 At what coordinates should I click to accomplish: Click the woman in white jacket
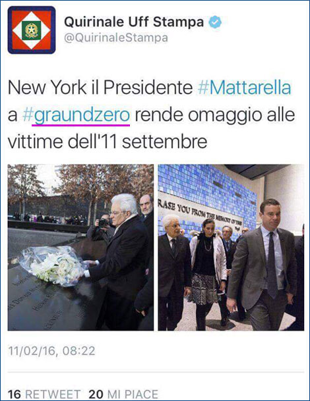click(209, 271)
